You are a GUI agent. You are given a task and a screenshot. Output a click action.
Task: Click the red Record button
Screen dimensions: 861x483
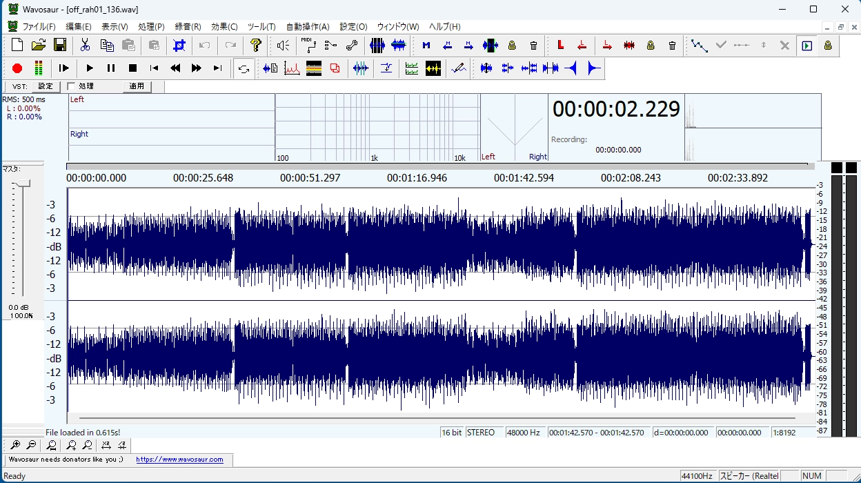point(17,68)
